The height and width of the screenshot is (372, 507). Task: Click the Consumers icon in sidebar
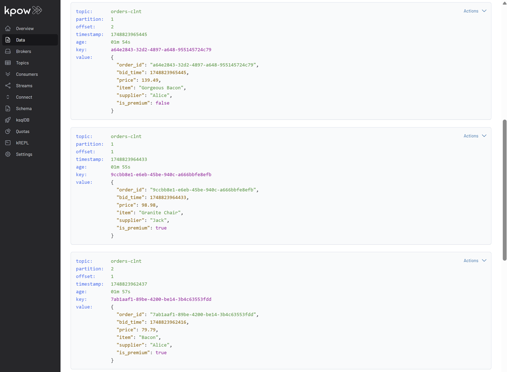8,74
